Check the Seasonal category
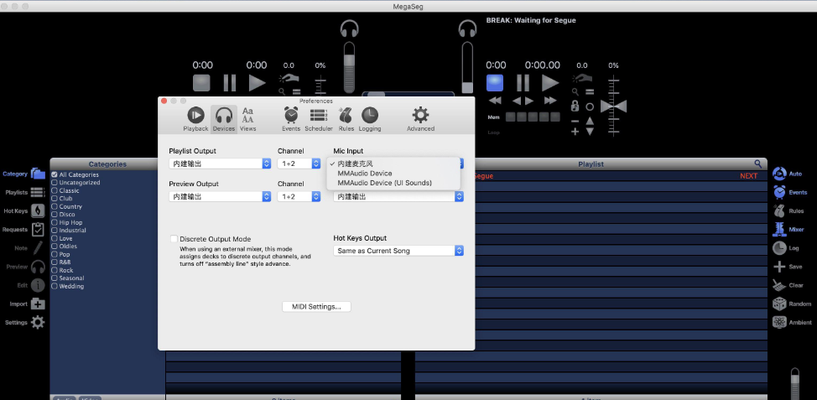The image size is (817, 400). click(x=55, y=278)
